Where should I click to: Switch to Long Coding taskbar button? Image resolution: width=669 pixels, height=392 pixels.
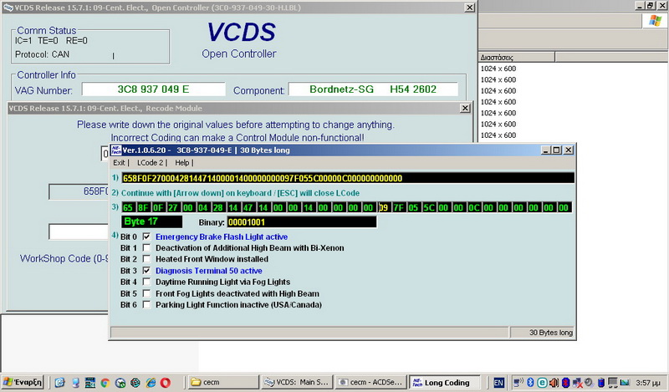point(445,382)
